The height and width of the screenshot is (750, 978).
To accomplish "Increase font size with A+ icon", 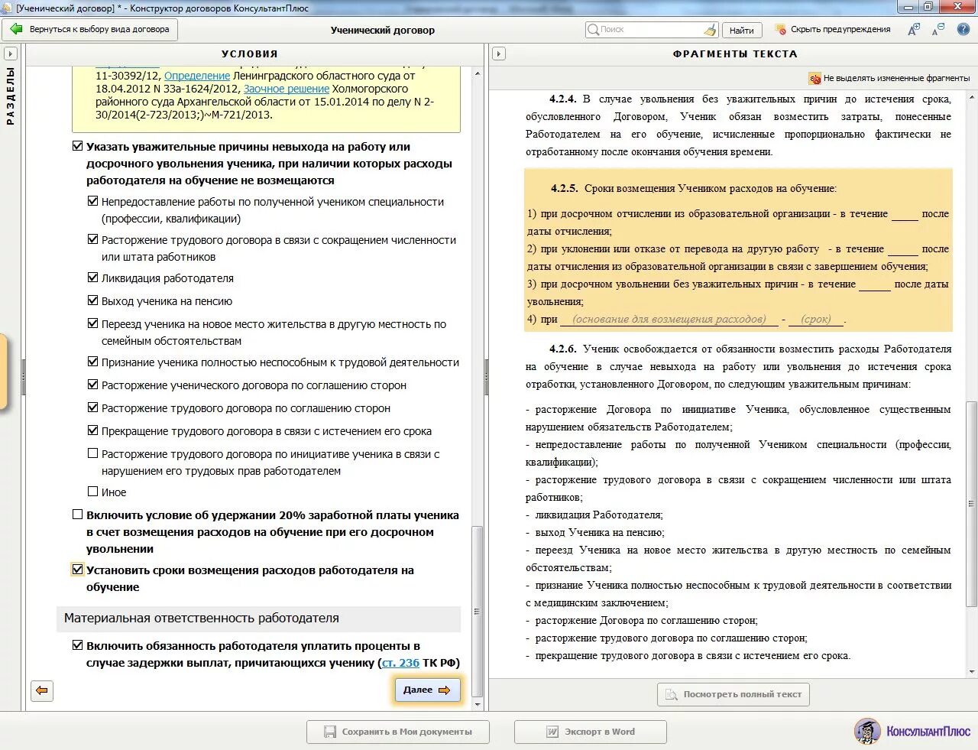I will tap(914, 29).
